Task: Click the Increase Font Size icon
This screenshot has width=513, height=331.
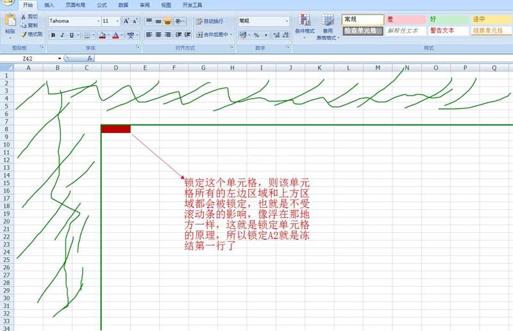Action: point(126,21)
